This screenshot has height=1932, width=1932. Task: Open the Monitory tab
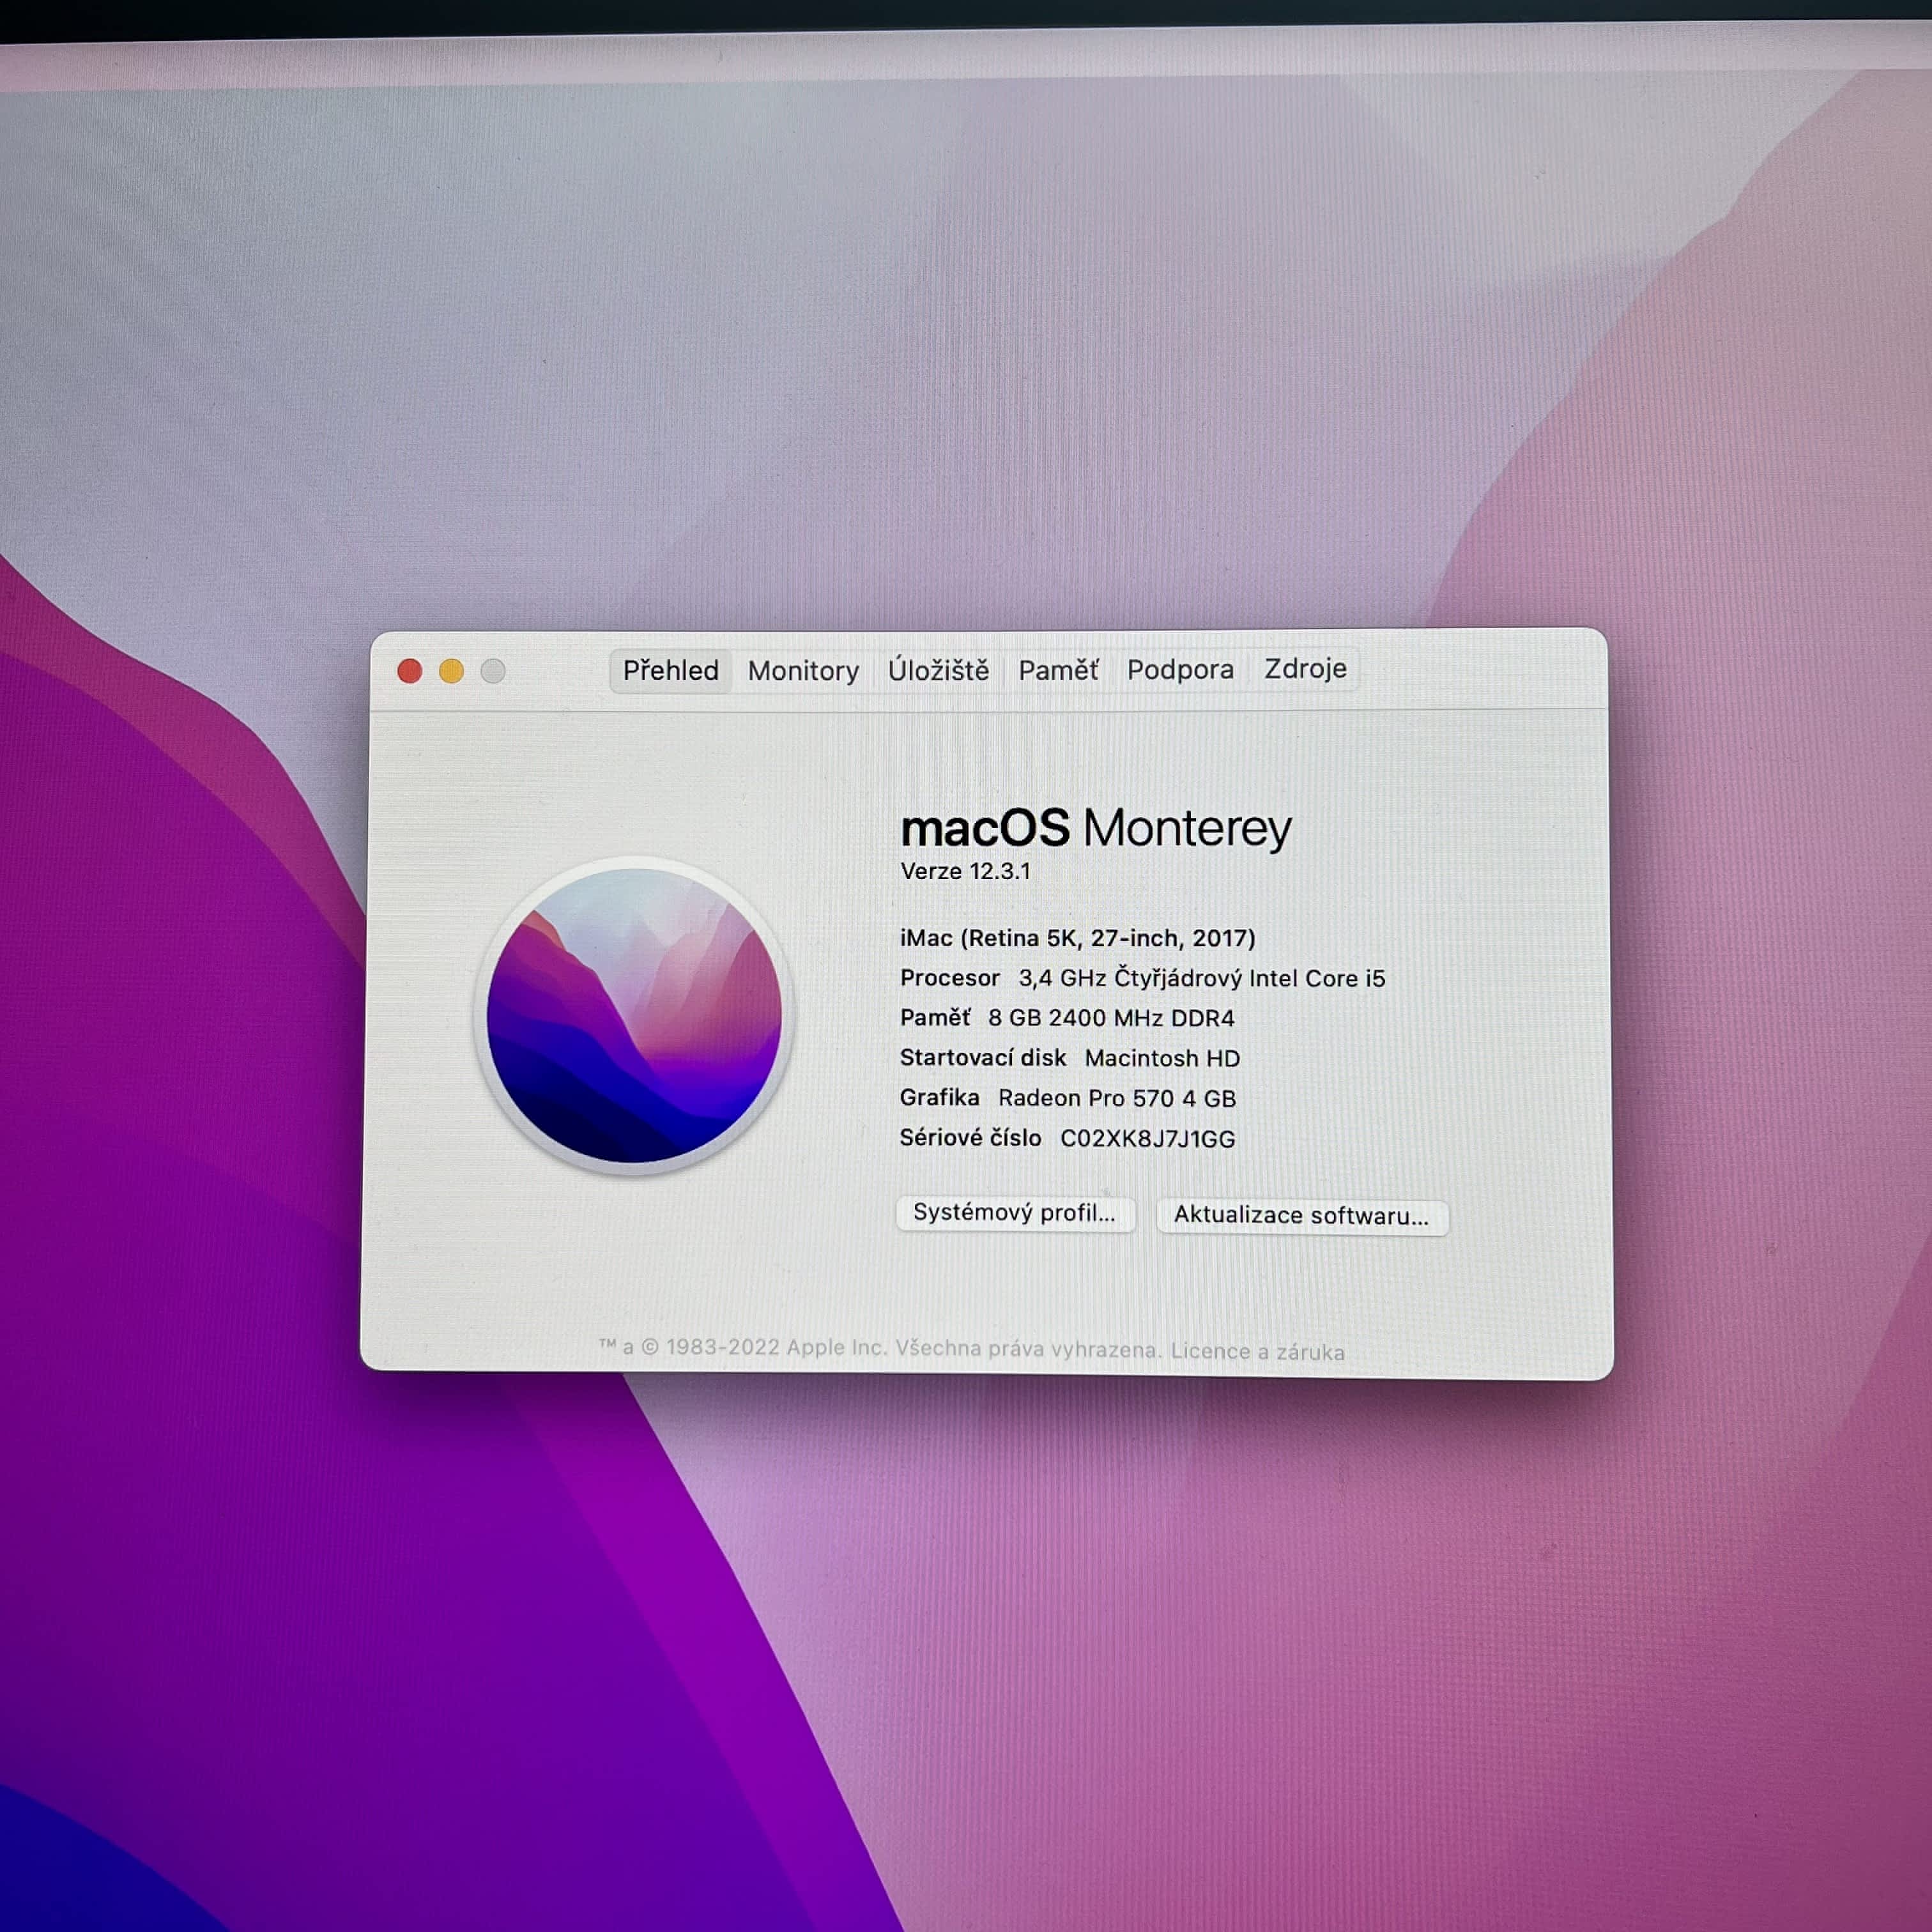point(803,670)
